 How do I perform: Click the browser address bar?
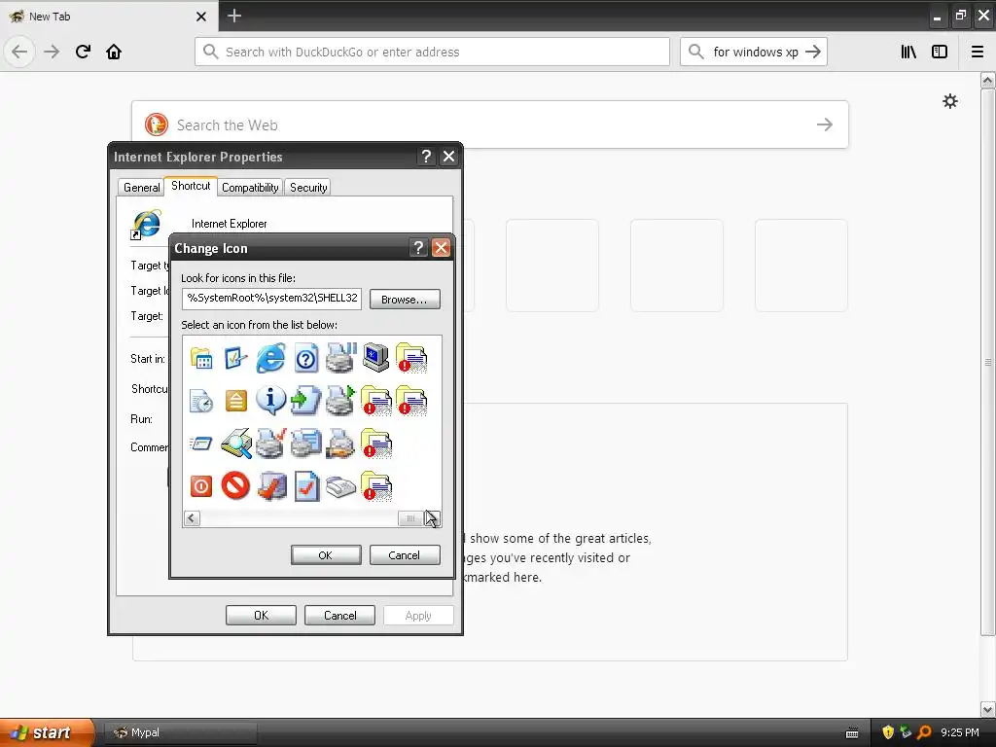pyautogui.click(x=432, y=52)
